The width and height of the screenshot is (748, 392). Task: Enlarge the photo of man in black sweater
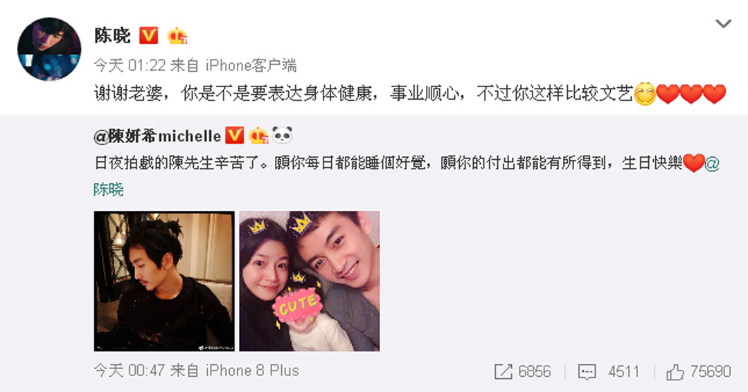point(164,281)
